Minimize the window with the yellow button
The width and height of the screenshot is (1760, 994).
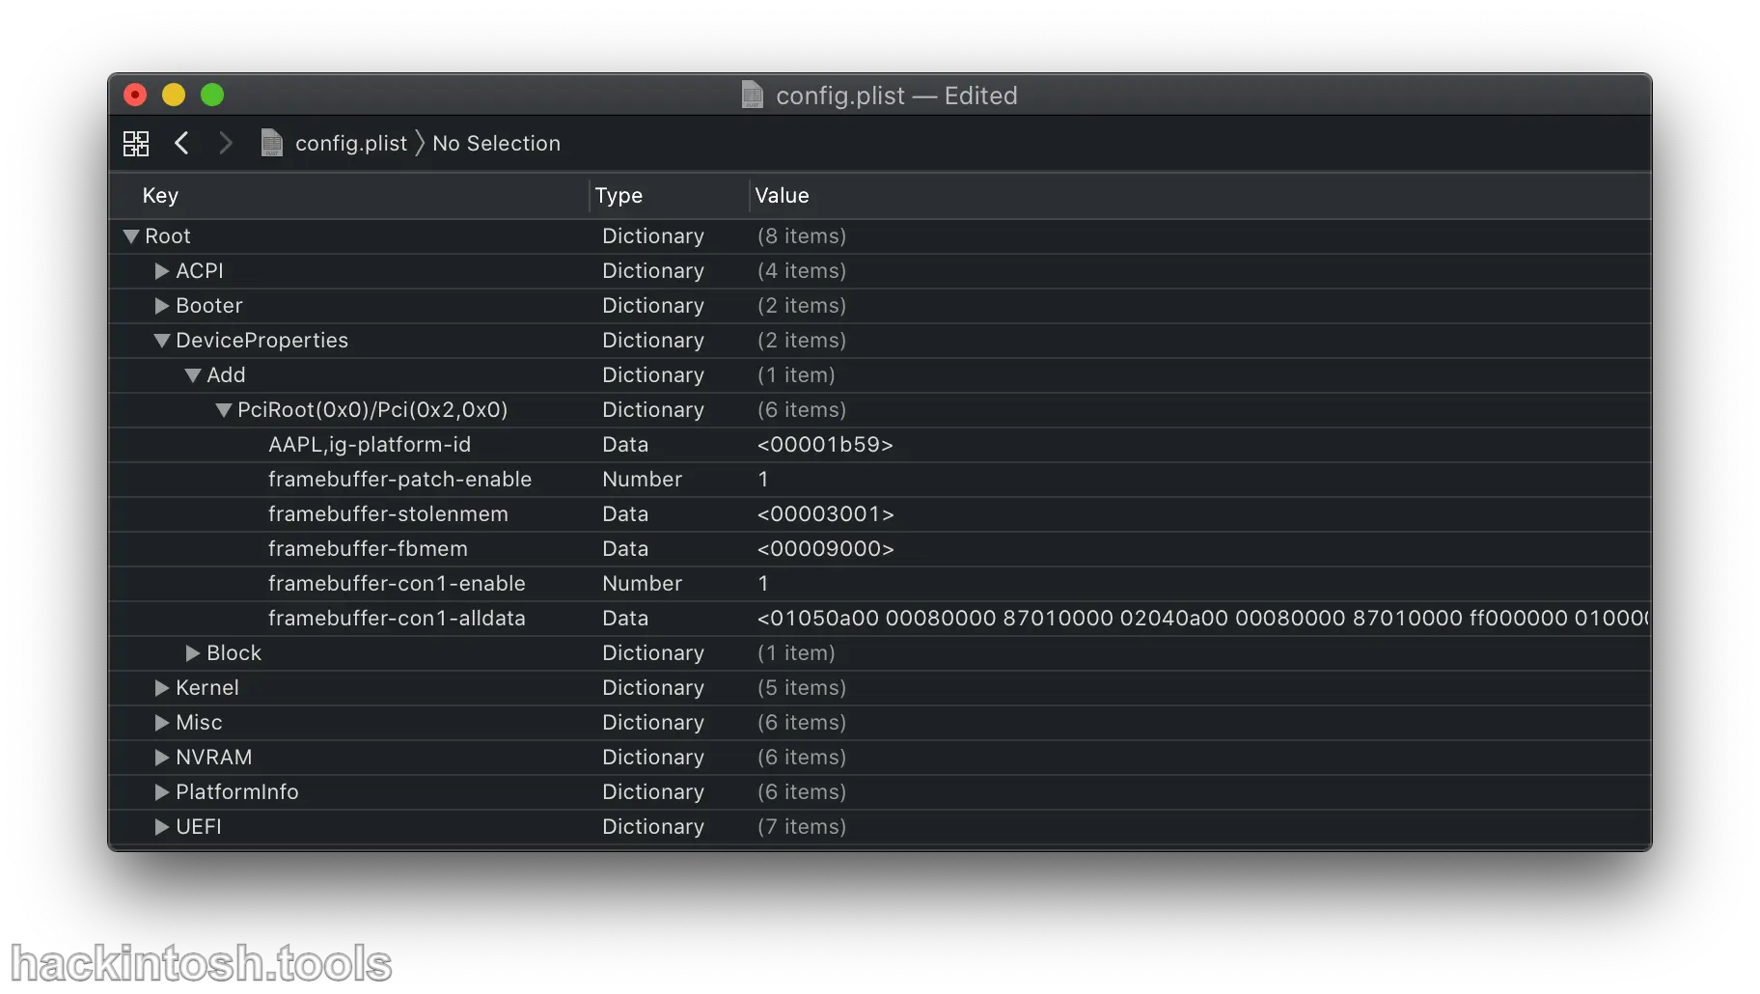pyautogui.click(x=174, y=95)
